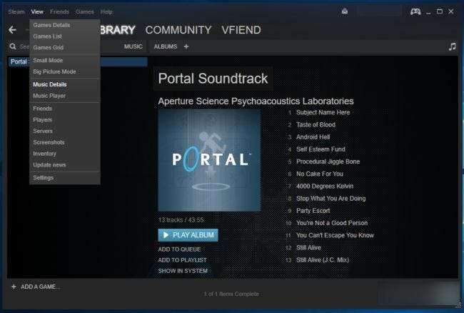Image resolution: width=464 pixels, height=313 pixels.
Task: Play track Procedural Jiggle Bone
Action: tap(328, 162)
